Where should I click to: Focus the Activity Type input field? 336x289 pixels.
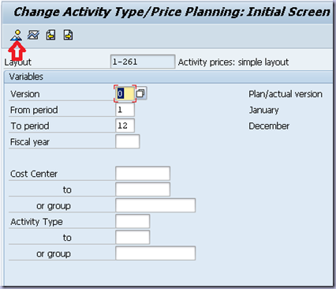click(x=133, y=221)
